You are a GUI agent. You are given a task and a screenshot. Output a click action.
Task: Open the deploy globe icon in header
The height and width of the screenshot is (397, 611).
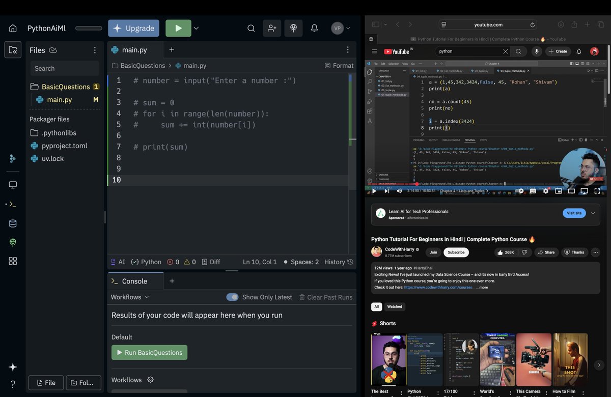(293, 29)
